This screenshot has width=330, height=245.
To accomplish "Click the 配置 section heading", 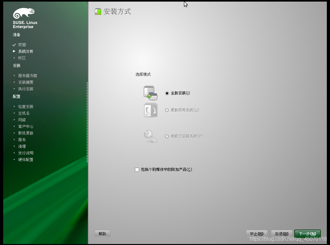I will point(17,97).
